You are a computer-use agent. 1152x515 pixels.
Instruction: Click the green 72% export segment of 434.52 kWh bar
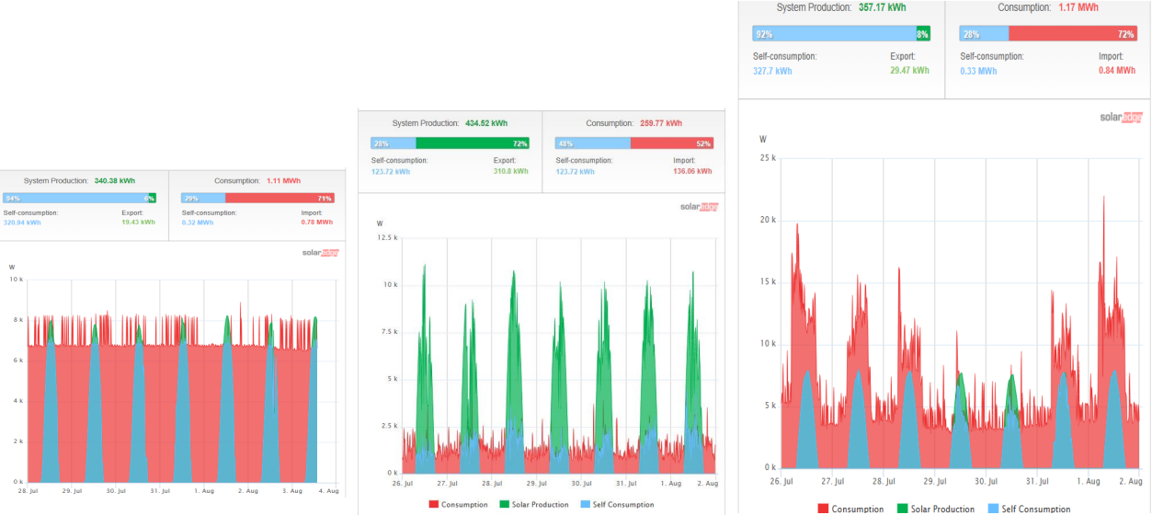[473, 143]
